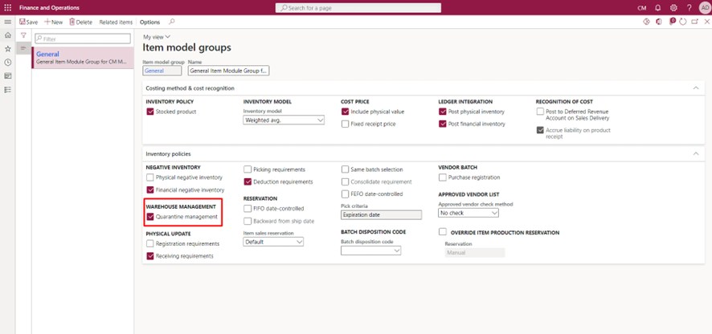Viewport: 712px width, 334px height.
Task: Open the Options menu
Action: [149, 22]
